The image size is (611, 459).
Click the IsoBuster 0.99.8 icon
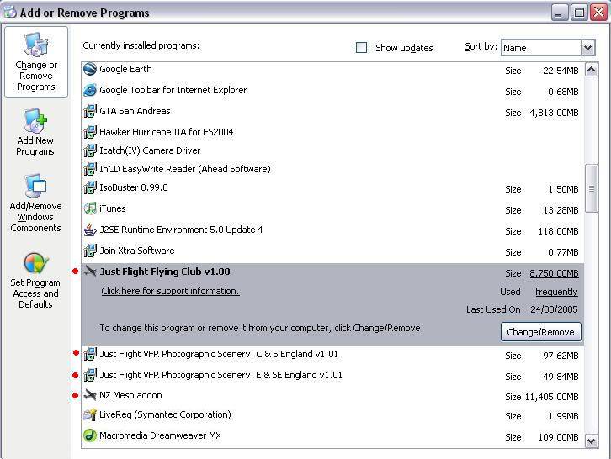[x=90, y=187]
